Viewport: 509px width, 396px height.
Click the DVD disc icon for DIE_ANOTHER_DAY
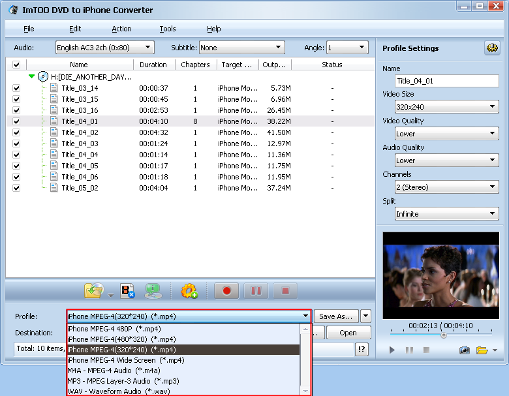pyautogui.click(x=43, y=76)
